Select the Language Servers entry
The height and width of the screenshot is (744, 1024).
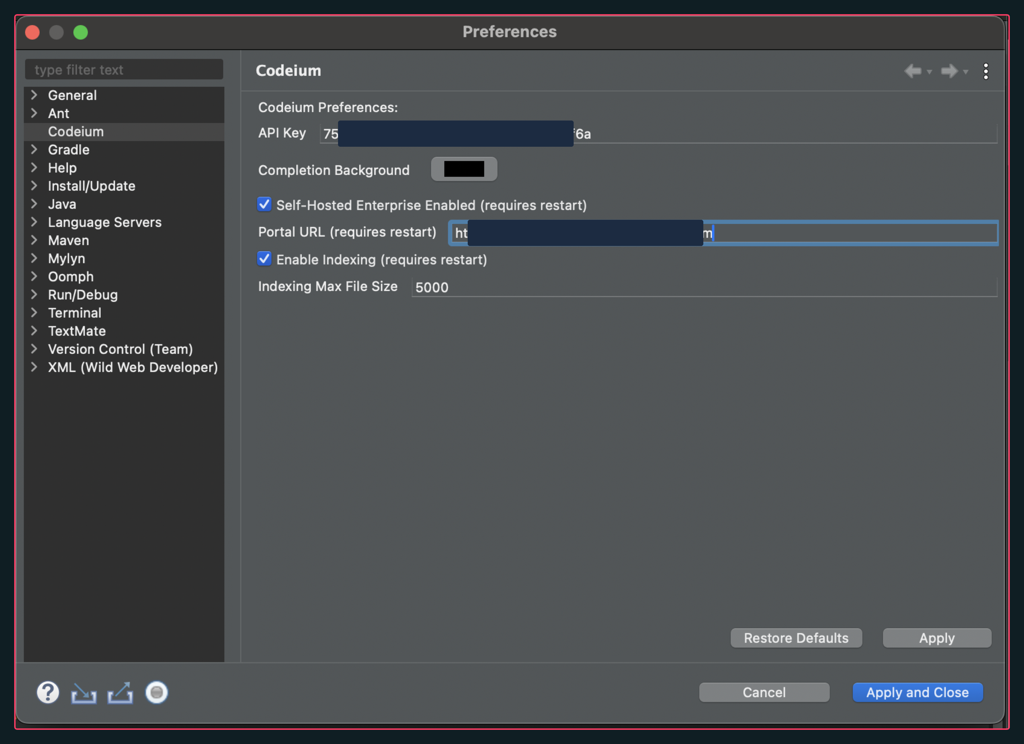tap(105, 222)
